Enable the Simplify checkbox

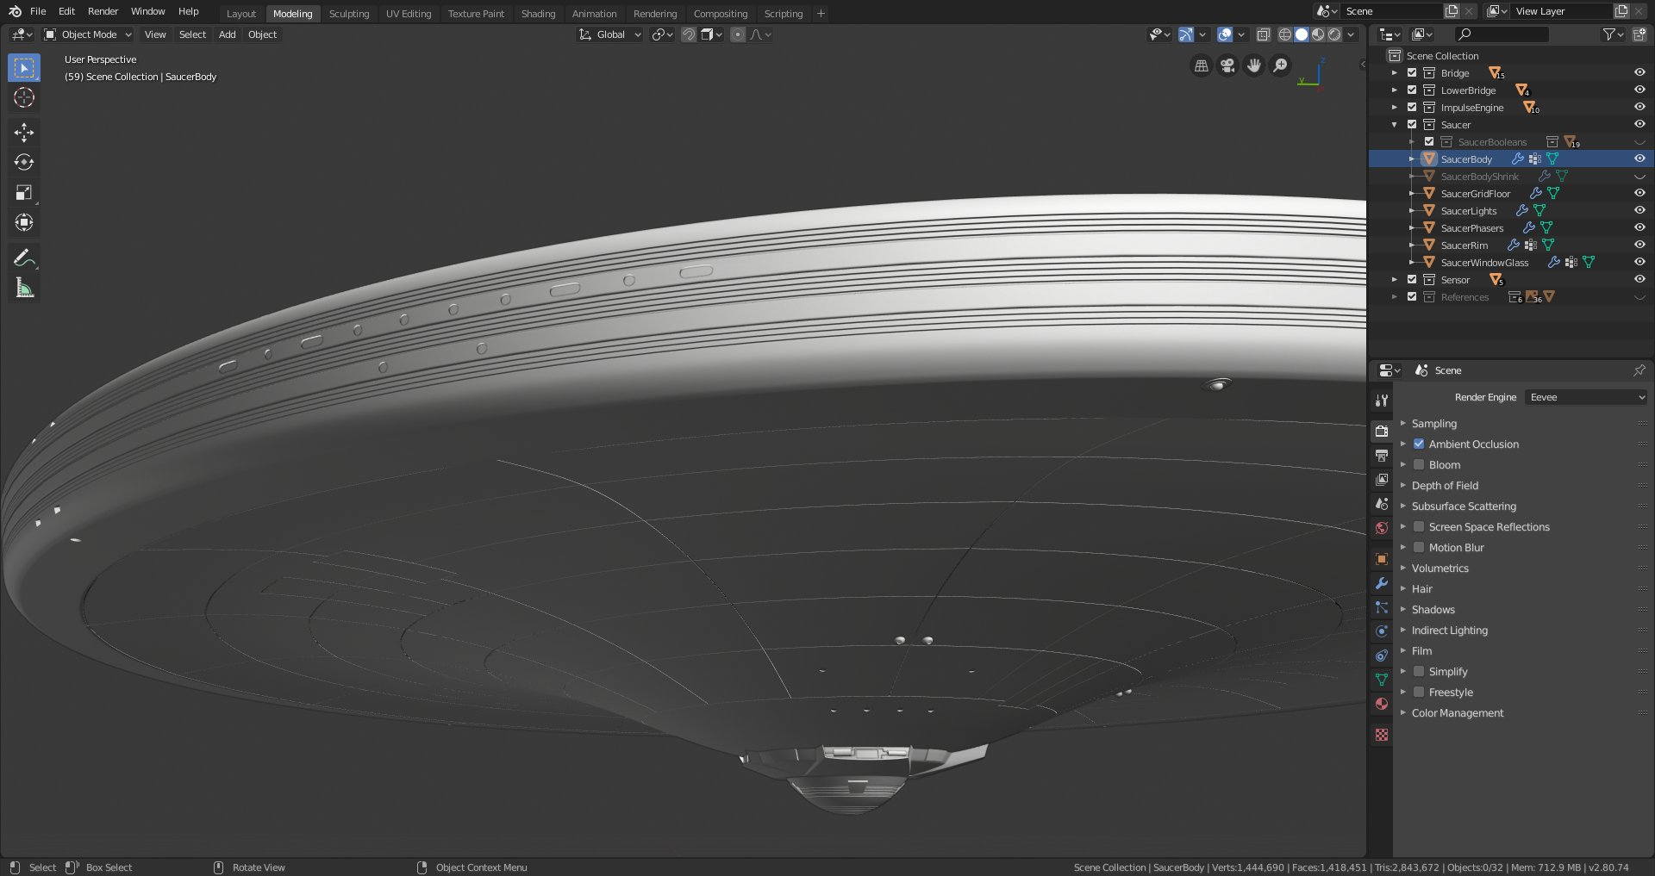click(x=1419, y=672)
